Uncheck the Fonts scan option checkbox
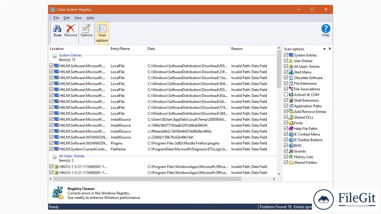 tap(286, 123)
